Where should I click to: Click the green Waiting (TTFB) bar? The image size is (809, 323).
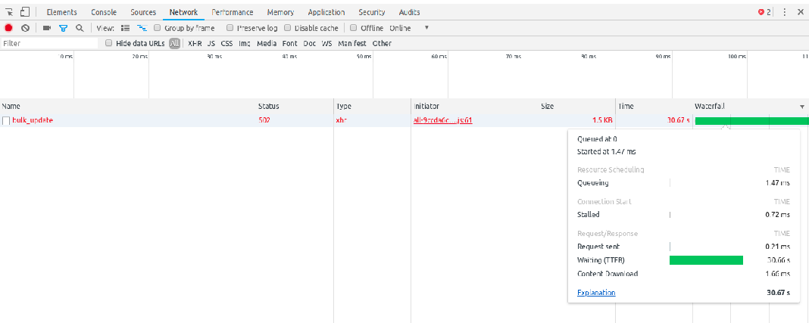click(706, 260)
